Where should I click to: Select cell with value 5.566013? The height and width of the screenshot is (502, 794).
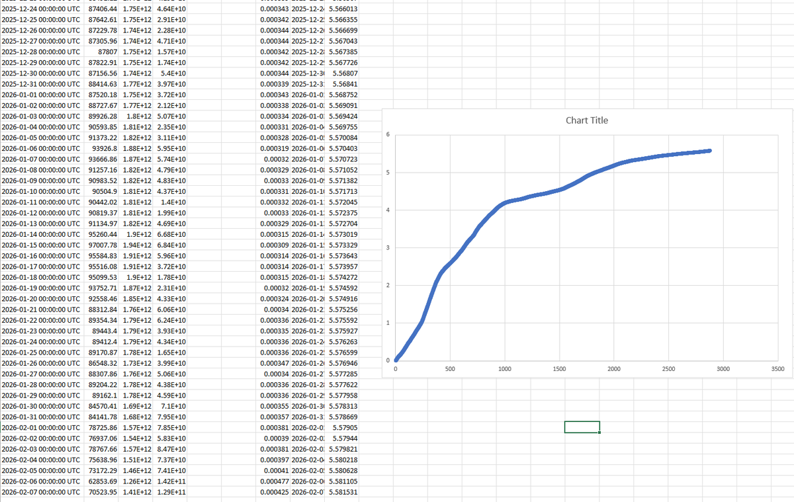pos(343,10)
